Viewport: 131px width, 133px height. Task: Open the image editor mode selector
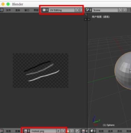click(84, 131)
